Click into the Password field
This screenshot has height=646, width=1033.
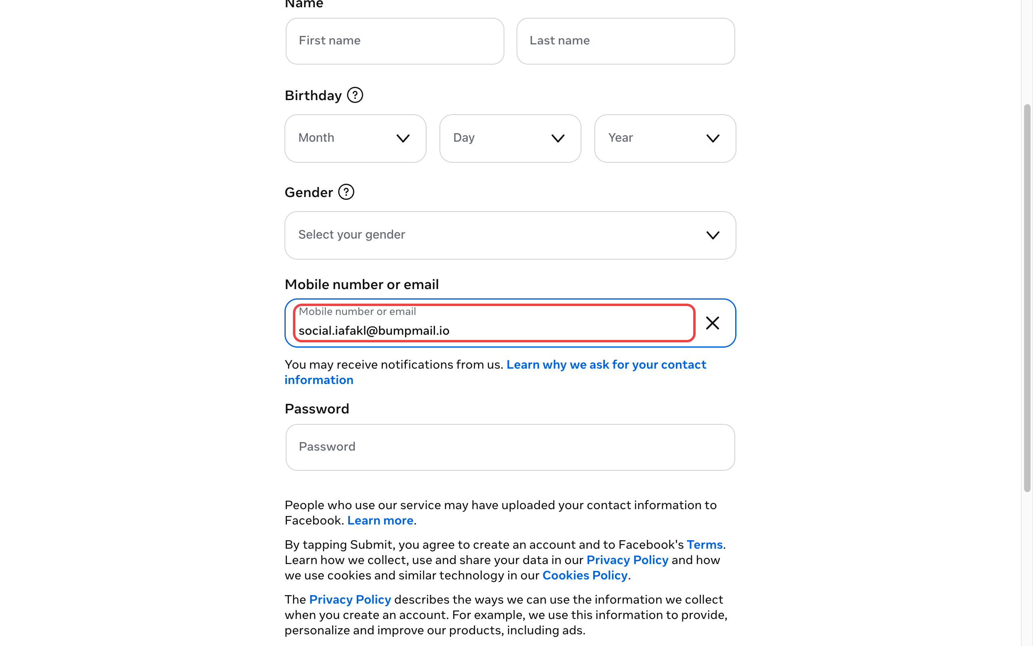pos(510,447)
